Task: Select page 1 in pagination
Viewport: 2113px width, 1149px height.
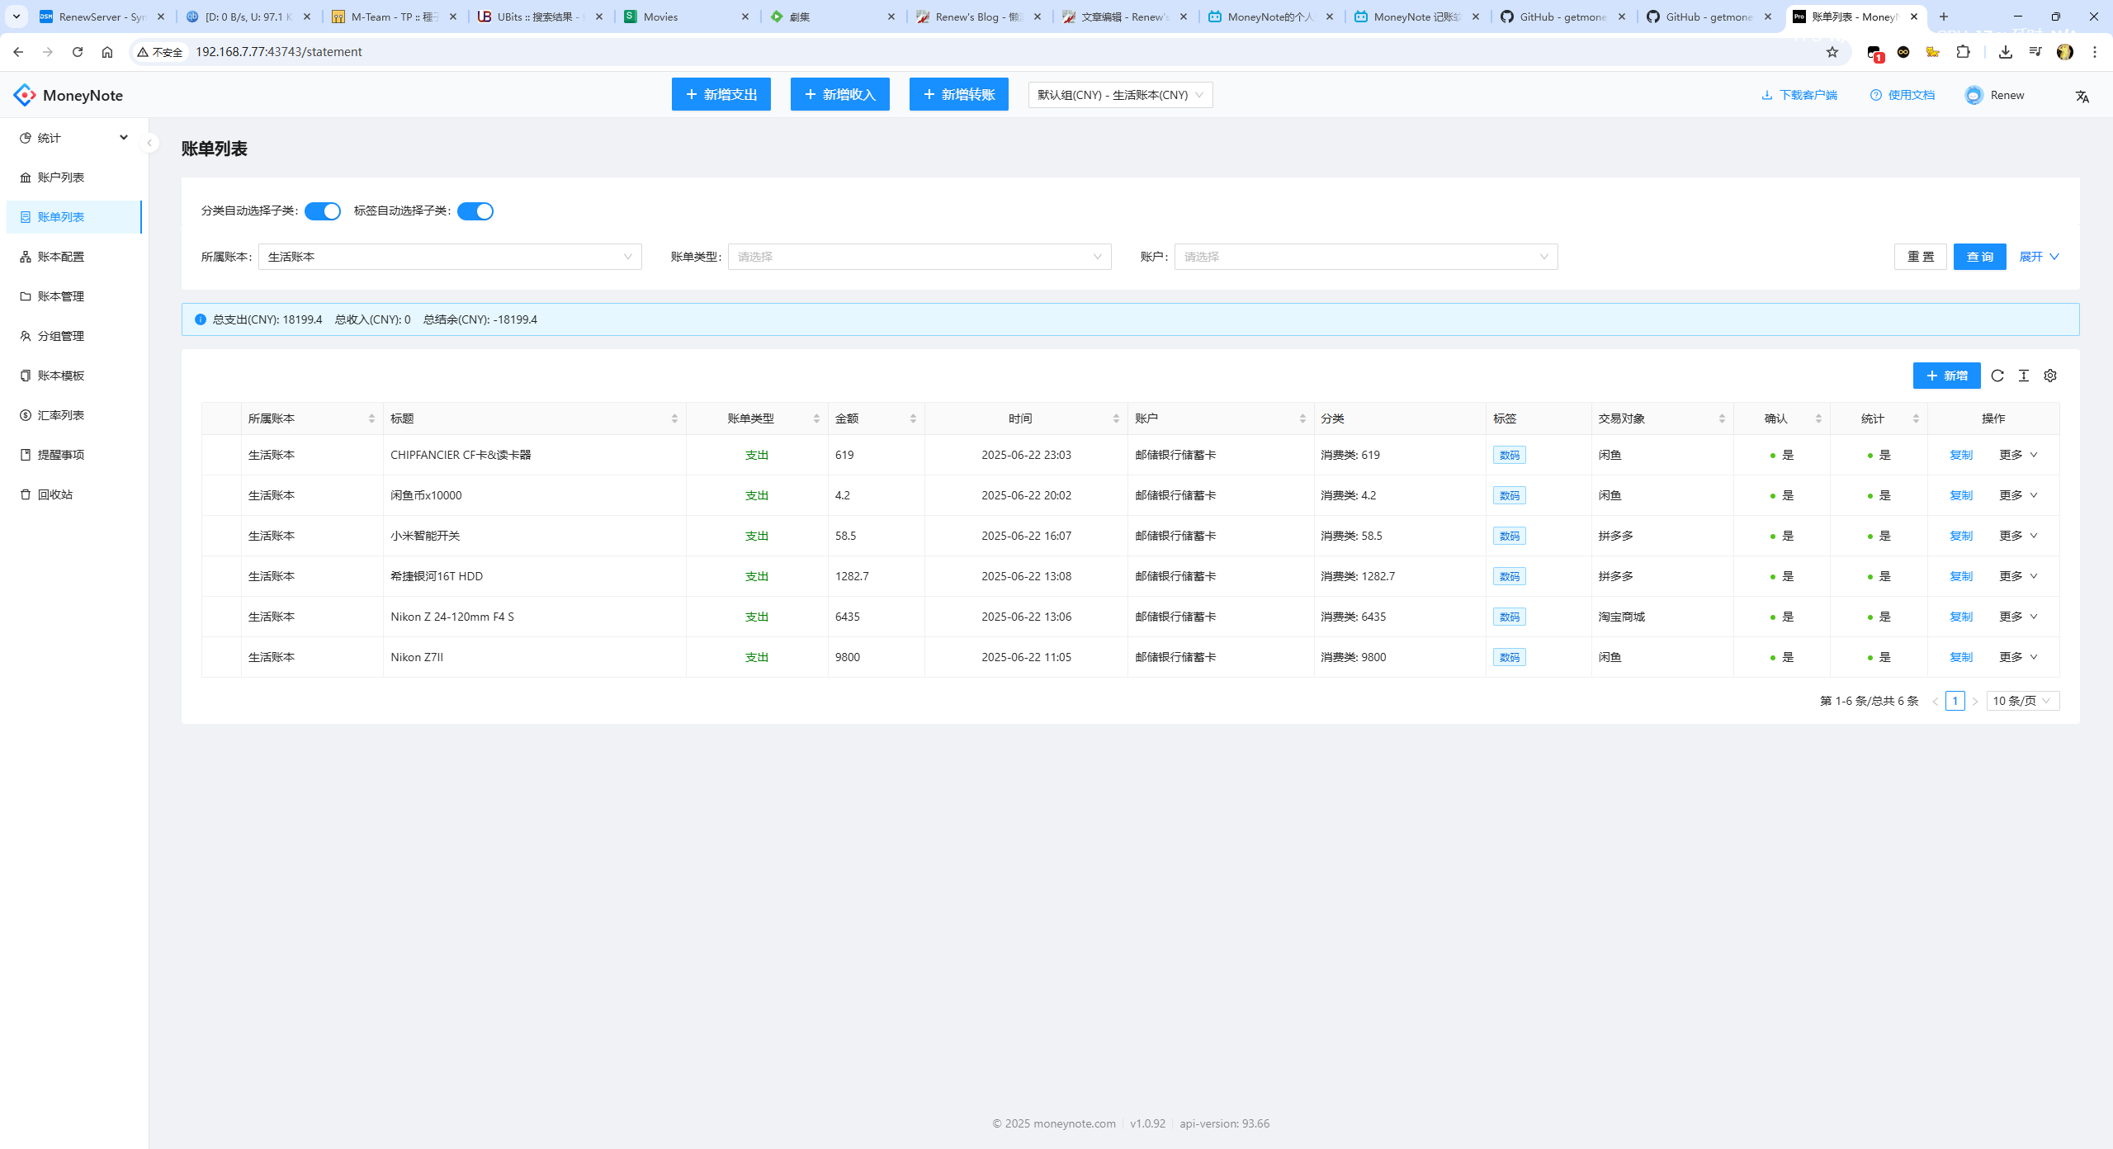Action: click(1955, 701)
